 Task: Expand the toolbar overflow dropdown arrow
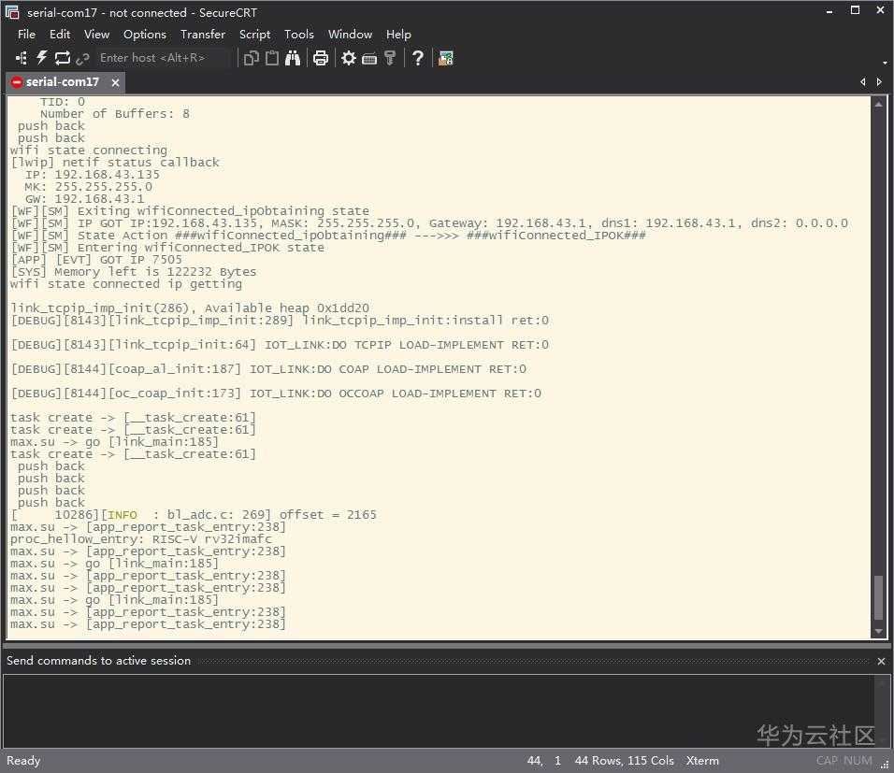pos(885,63)
